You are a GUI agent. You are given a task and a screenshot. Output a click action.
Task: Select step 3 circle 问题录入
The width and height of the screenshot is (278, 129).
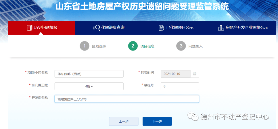[x=181, y=46]
